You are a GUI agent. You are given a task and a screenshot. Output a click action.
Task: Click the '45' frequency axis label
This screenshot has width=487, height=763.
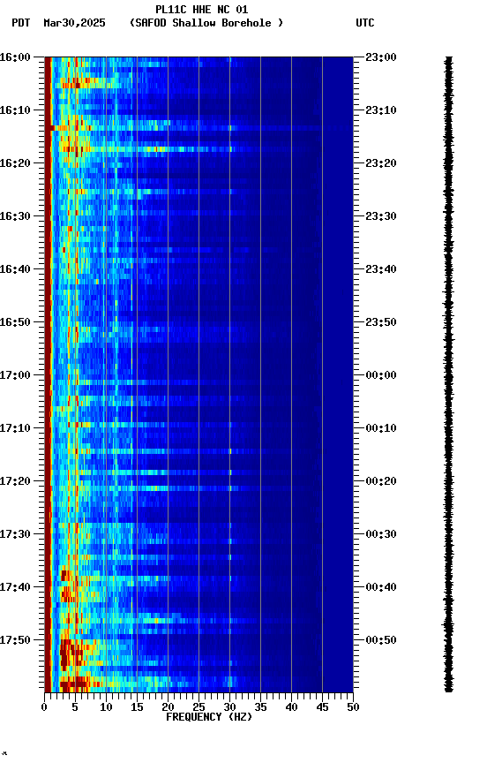[x=322, y=707]
